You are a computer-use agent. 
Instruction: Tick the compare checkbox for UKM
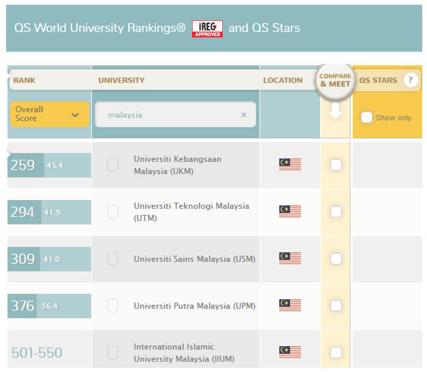click(x=336, y=165)
